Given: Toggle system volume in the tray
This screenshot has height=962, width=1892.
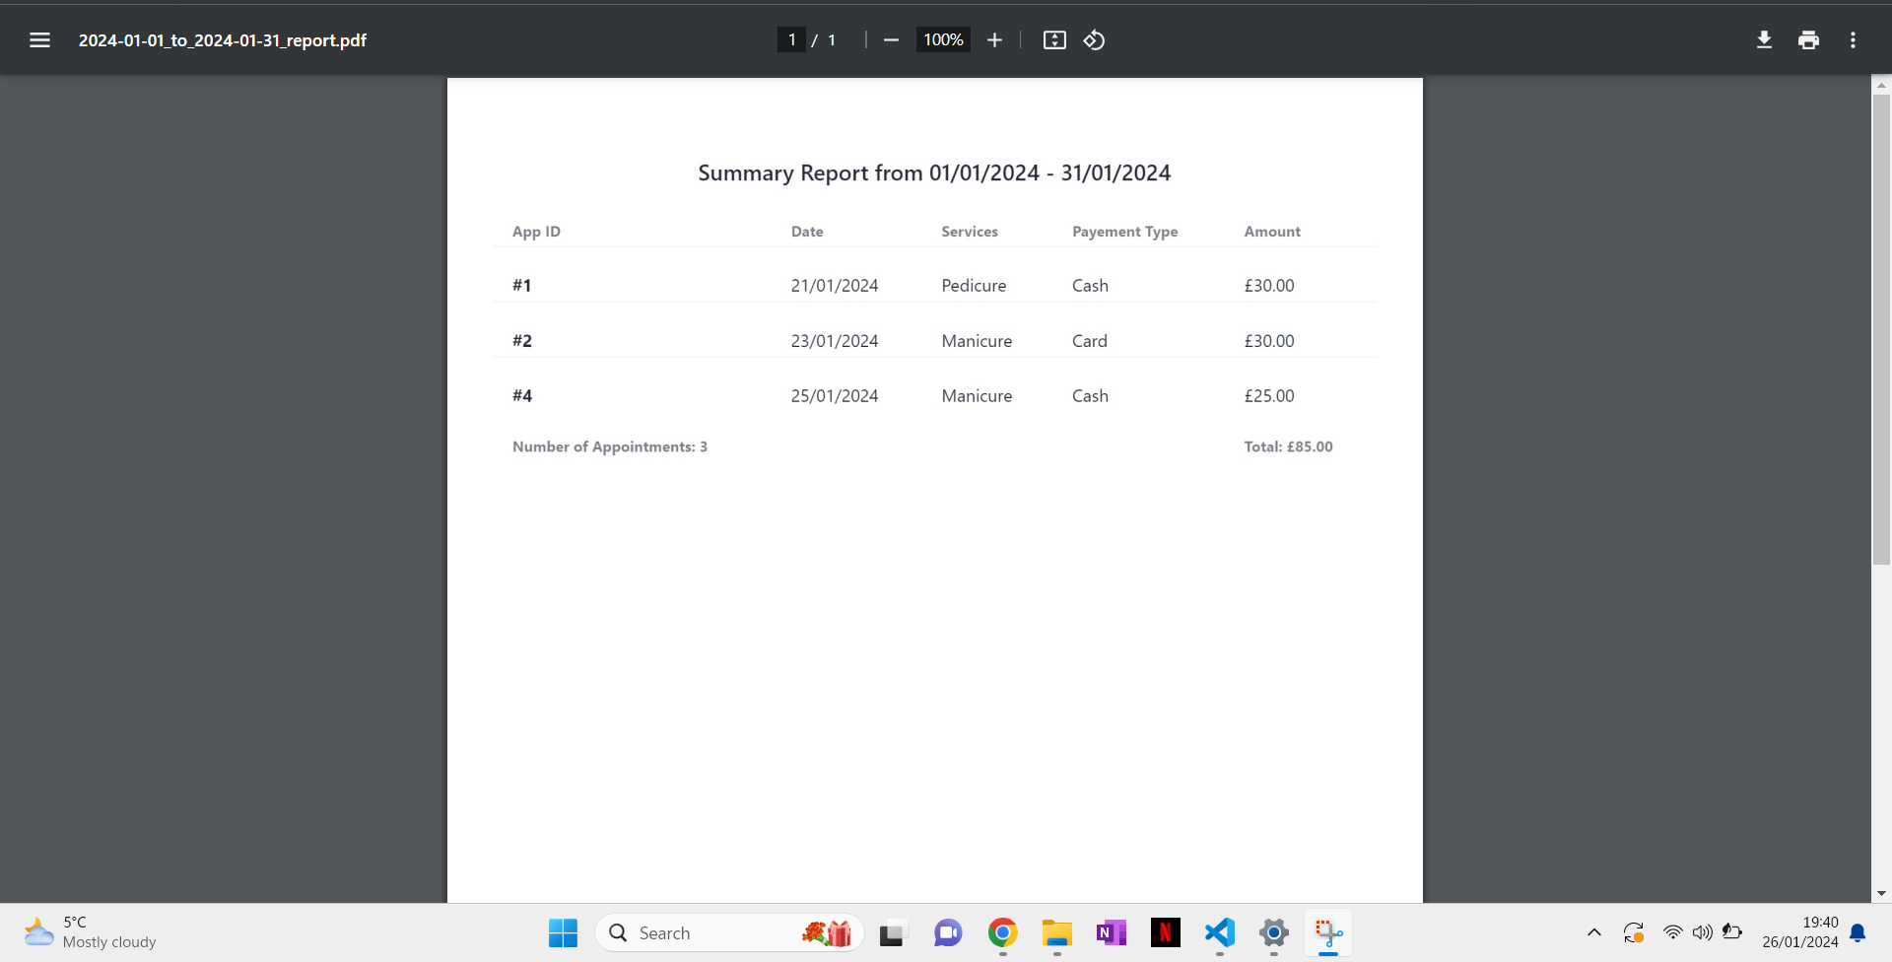Looking at the screenshot, I should (1704, 932).
